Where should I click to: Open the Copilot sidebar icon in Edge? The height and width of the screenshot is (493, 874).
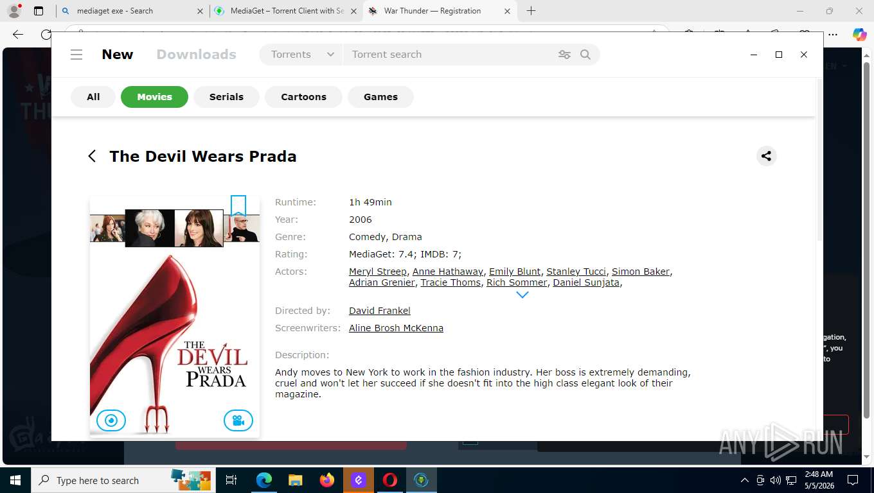pos(859,35)
